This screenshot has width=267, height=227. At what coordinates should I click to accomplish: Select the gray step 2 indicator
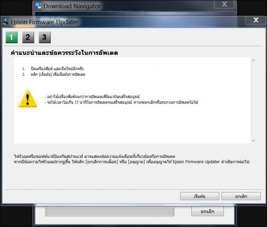(28, 37)
